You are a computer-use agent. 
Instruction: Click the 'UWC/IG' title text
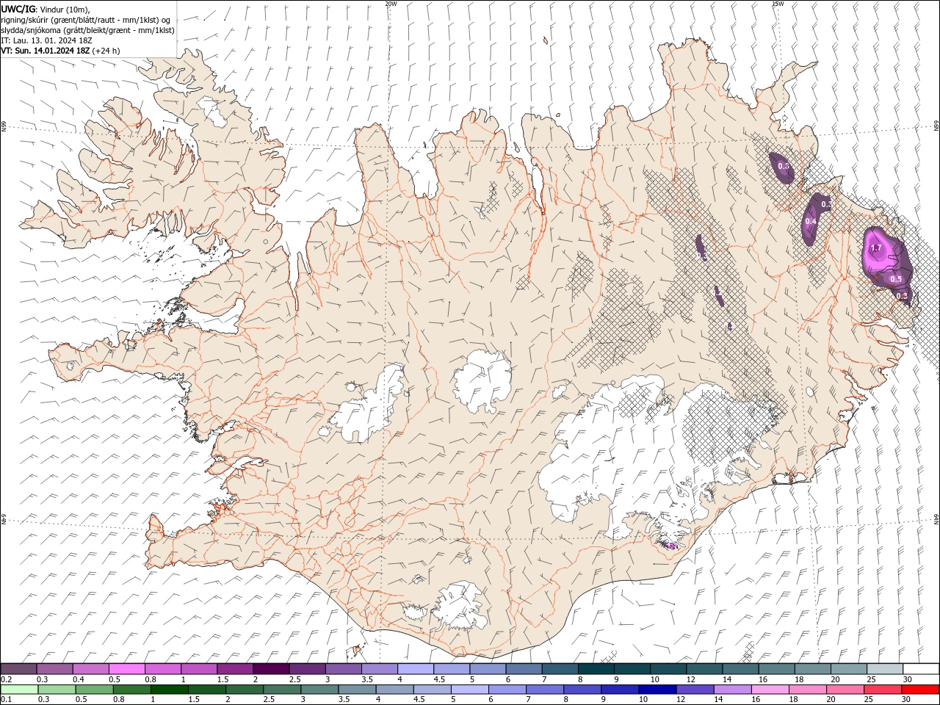18,8
